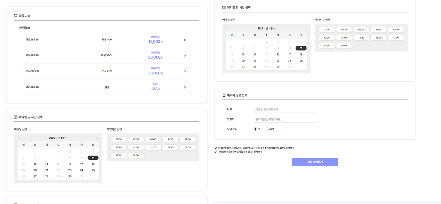This screenshot has height=204, width=441.
Task: Click calendar icon beside left-side 예약일 및 시간 선택
Action: tap(16, 117)
